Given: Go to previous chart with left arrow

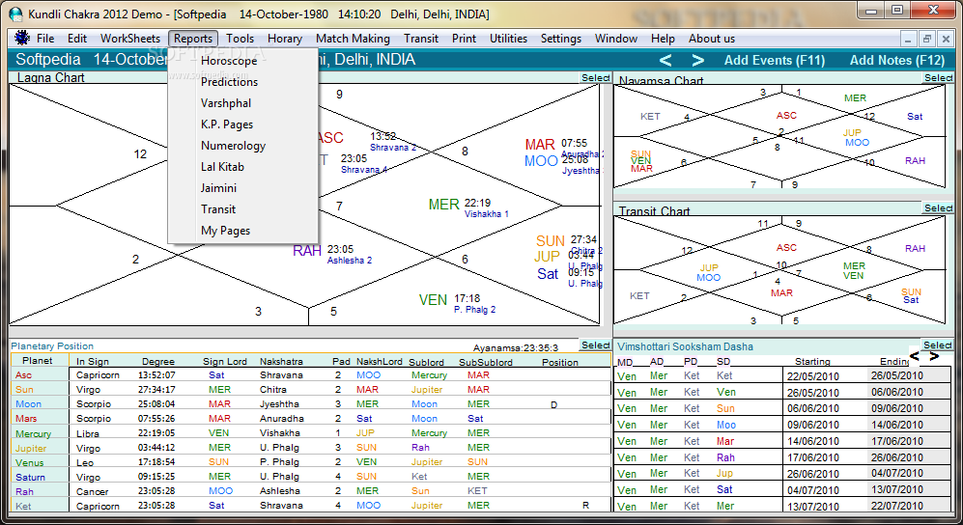Looking at the screenshot, I should (666, 60).
